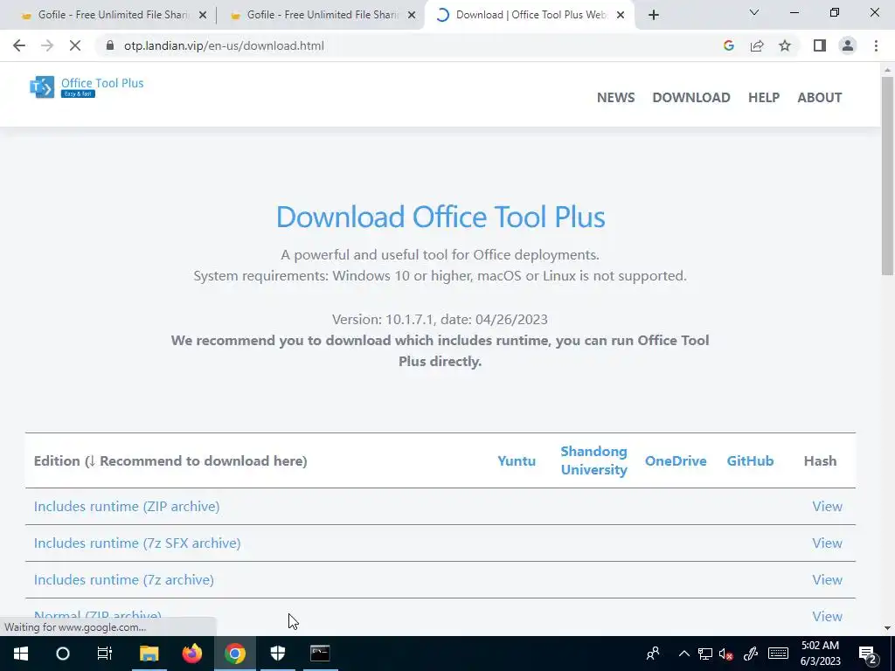Open the ABOUT menu item

[x=820, y=98]
